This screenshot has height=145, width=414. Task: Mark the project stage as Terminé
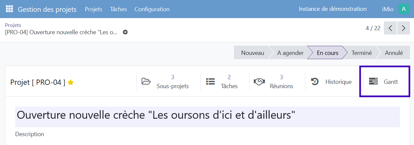click(361, 53)
